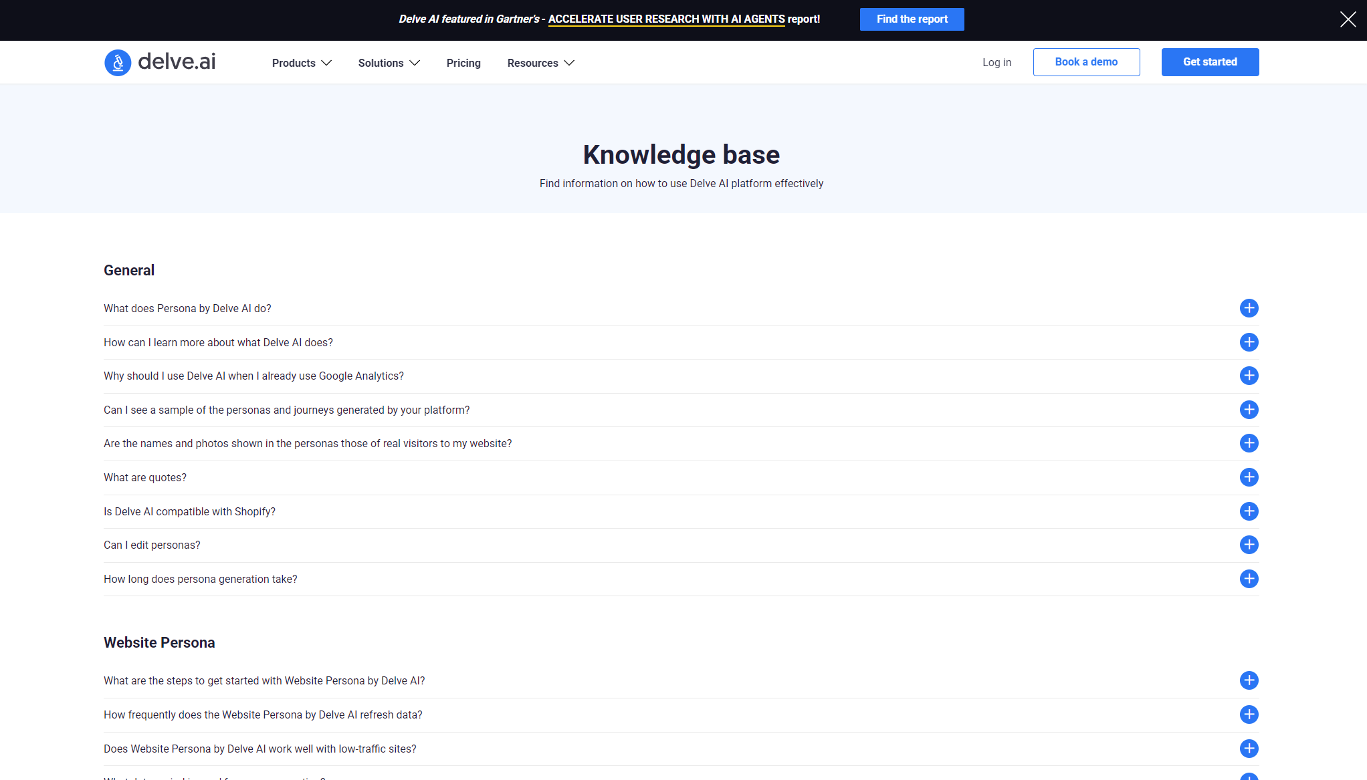Click plus icon for Website Persona refresh data question

tap(1249, 714)
